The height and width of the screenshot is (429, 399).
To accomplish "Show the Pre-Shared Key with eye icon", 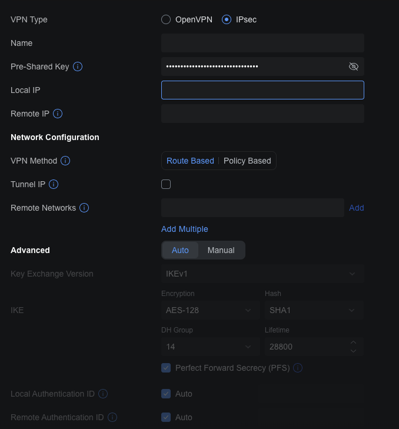I will pos(353,66).
